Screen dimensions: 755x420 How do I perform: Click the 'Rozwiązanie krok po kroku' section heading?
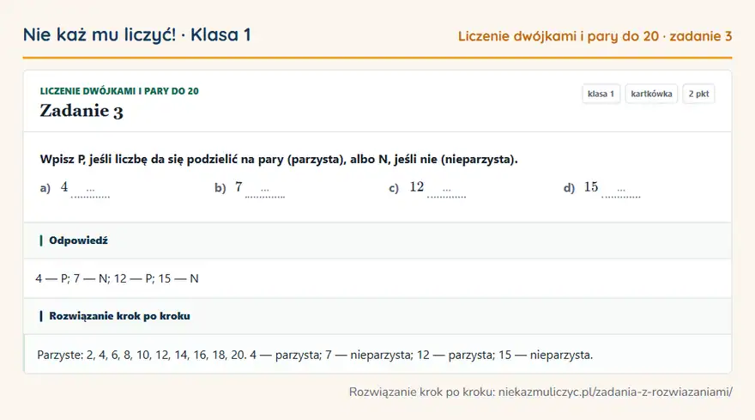point(119,316)
